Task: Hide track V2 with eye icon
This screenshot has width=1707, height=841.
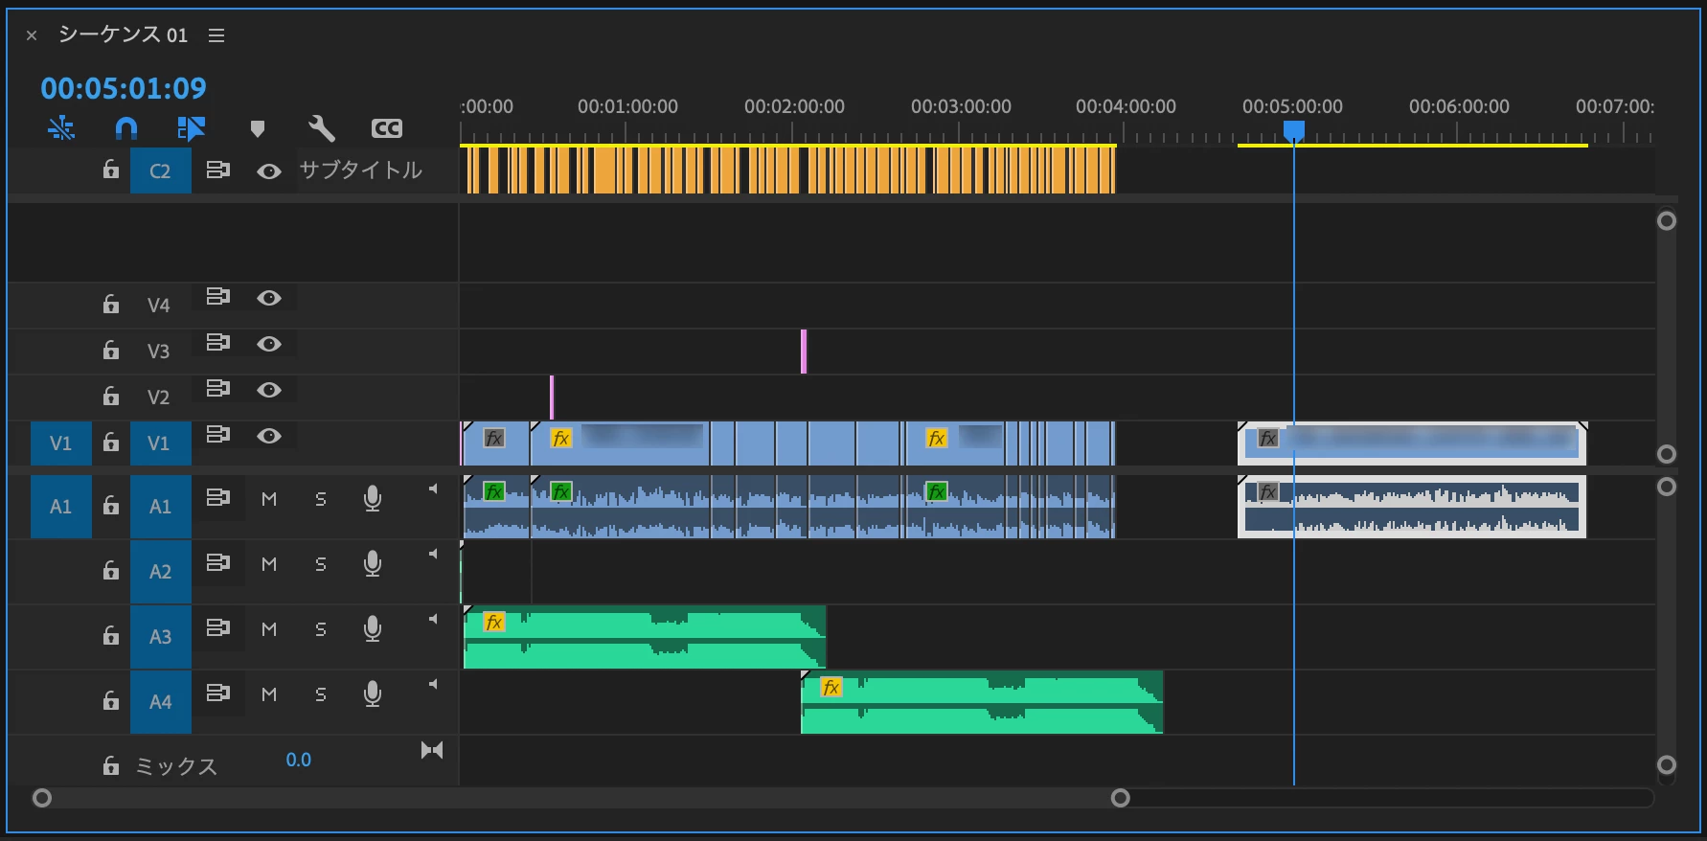Action: pyautogui.click(x=269, y=390)
